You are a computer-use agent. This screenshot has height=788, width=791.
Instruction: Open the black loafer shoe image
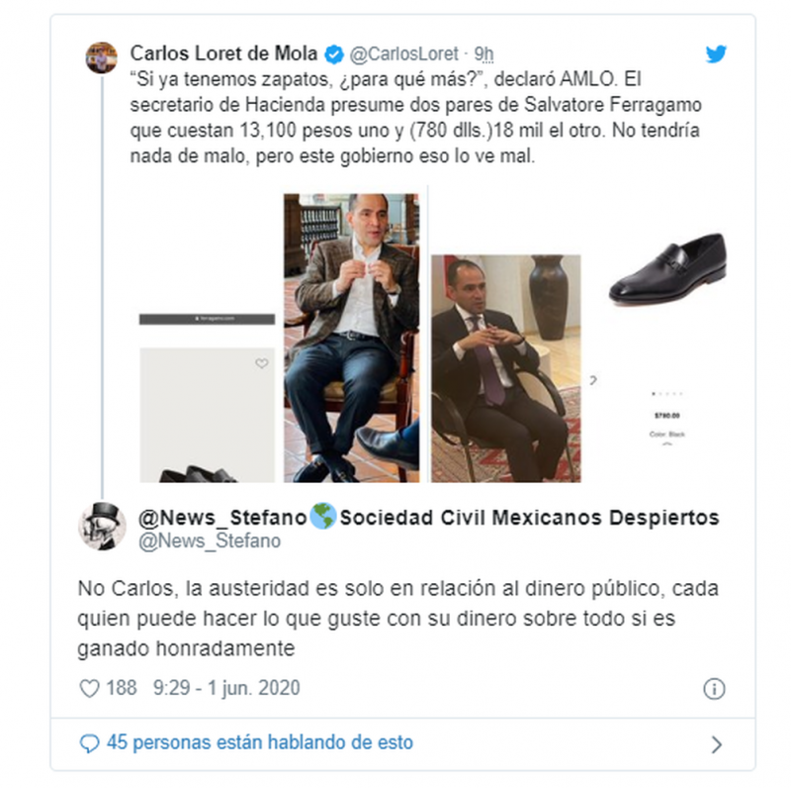click(x=667, y=270)
